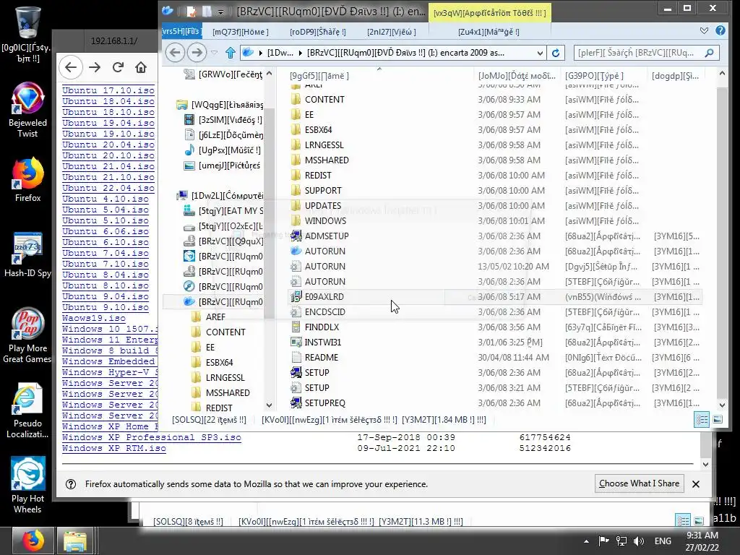Screen dimensions: 740x555
Task: Expand the ribbon with chevron arrow
Action: 704,30
